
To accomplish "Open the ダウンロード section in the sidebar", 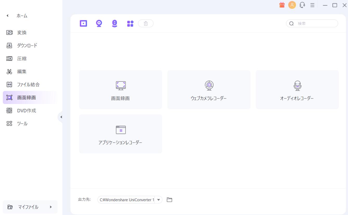I will (x=30, y=45).
